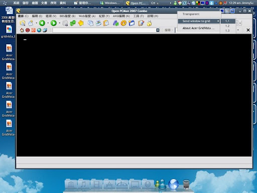Open the address bar dropdown arrow
Image resolution: width=257 pixels, height=193 pixels.
click(x=158, y=30)
